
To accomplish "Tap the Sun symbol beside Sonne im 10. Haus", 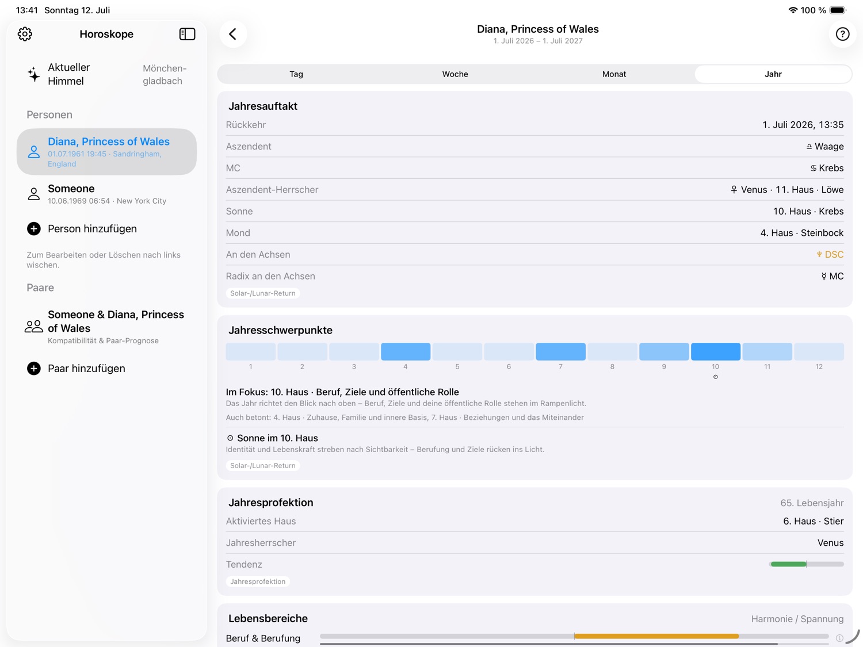I will (230, 438).
